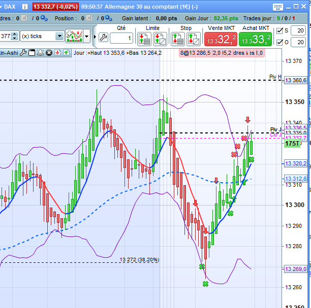The image size is (311, 308).
Task: Click the 09:50:37 Allemagne 30 au comptant title
Action: pyautogui.click(x=139, y=7)
